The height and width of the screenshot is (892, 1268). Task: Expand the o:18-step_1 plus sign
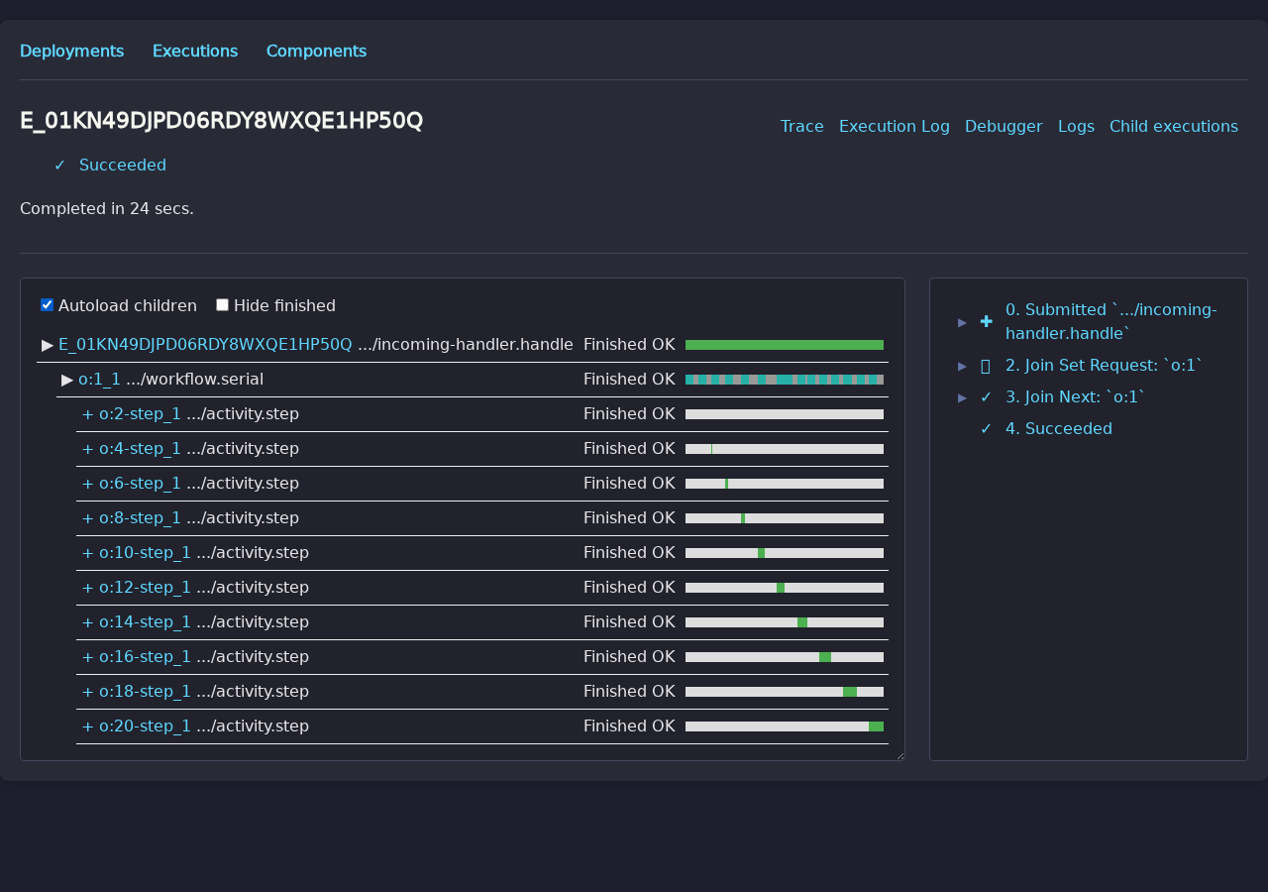coord(87,692)
